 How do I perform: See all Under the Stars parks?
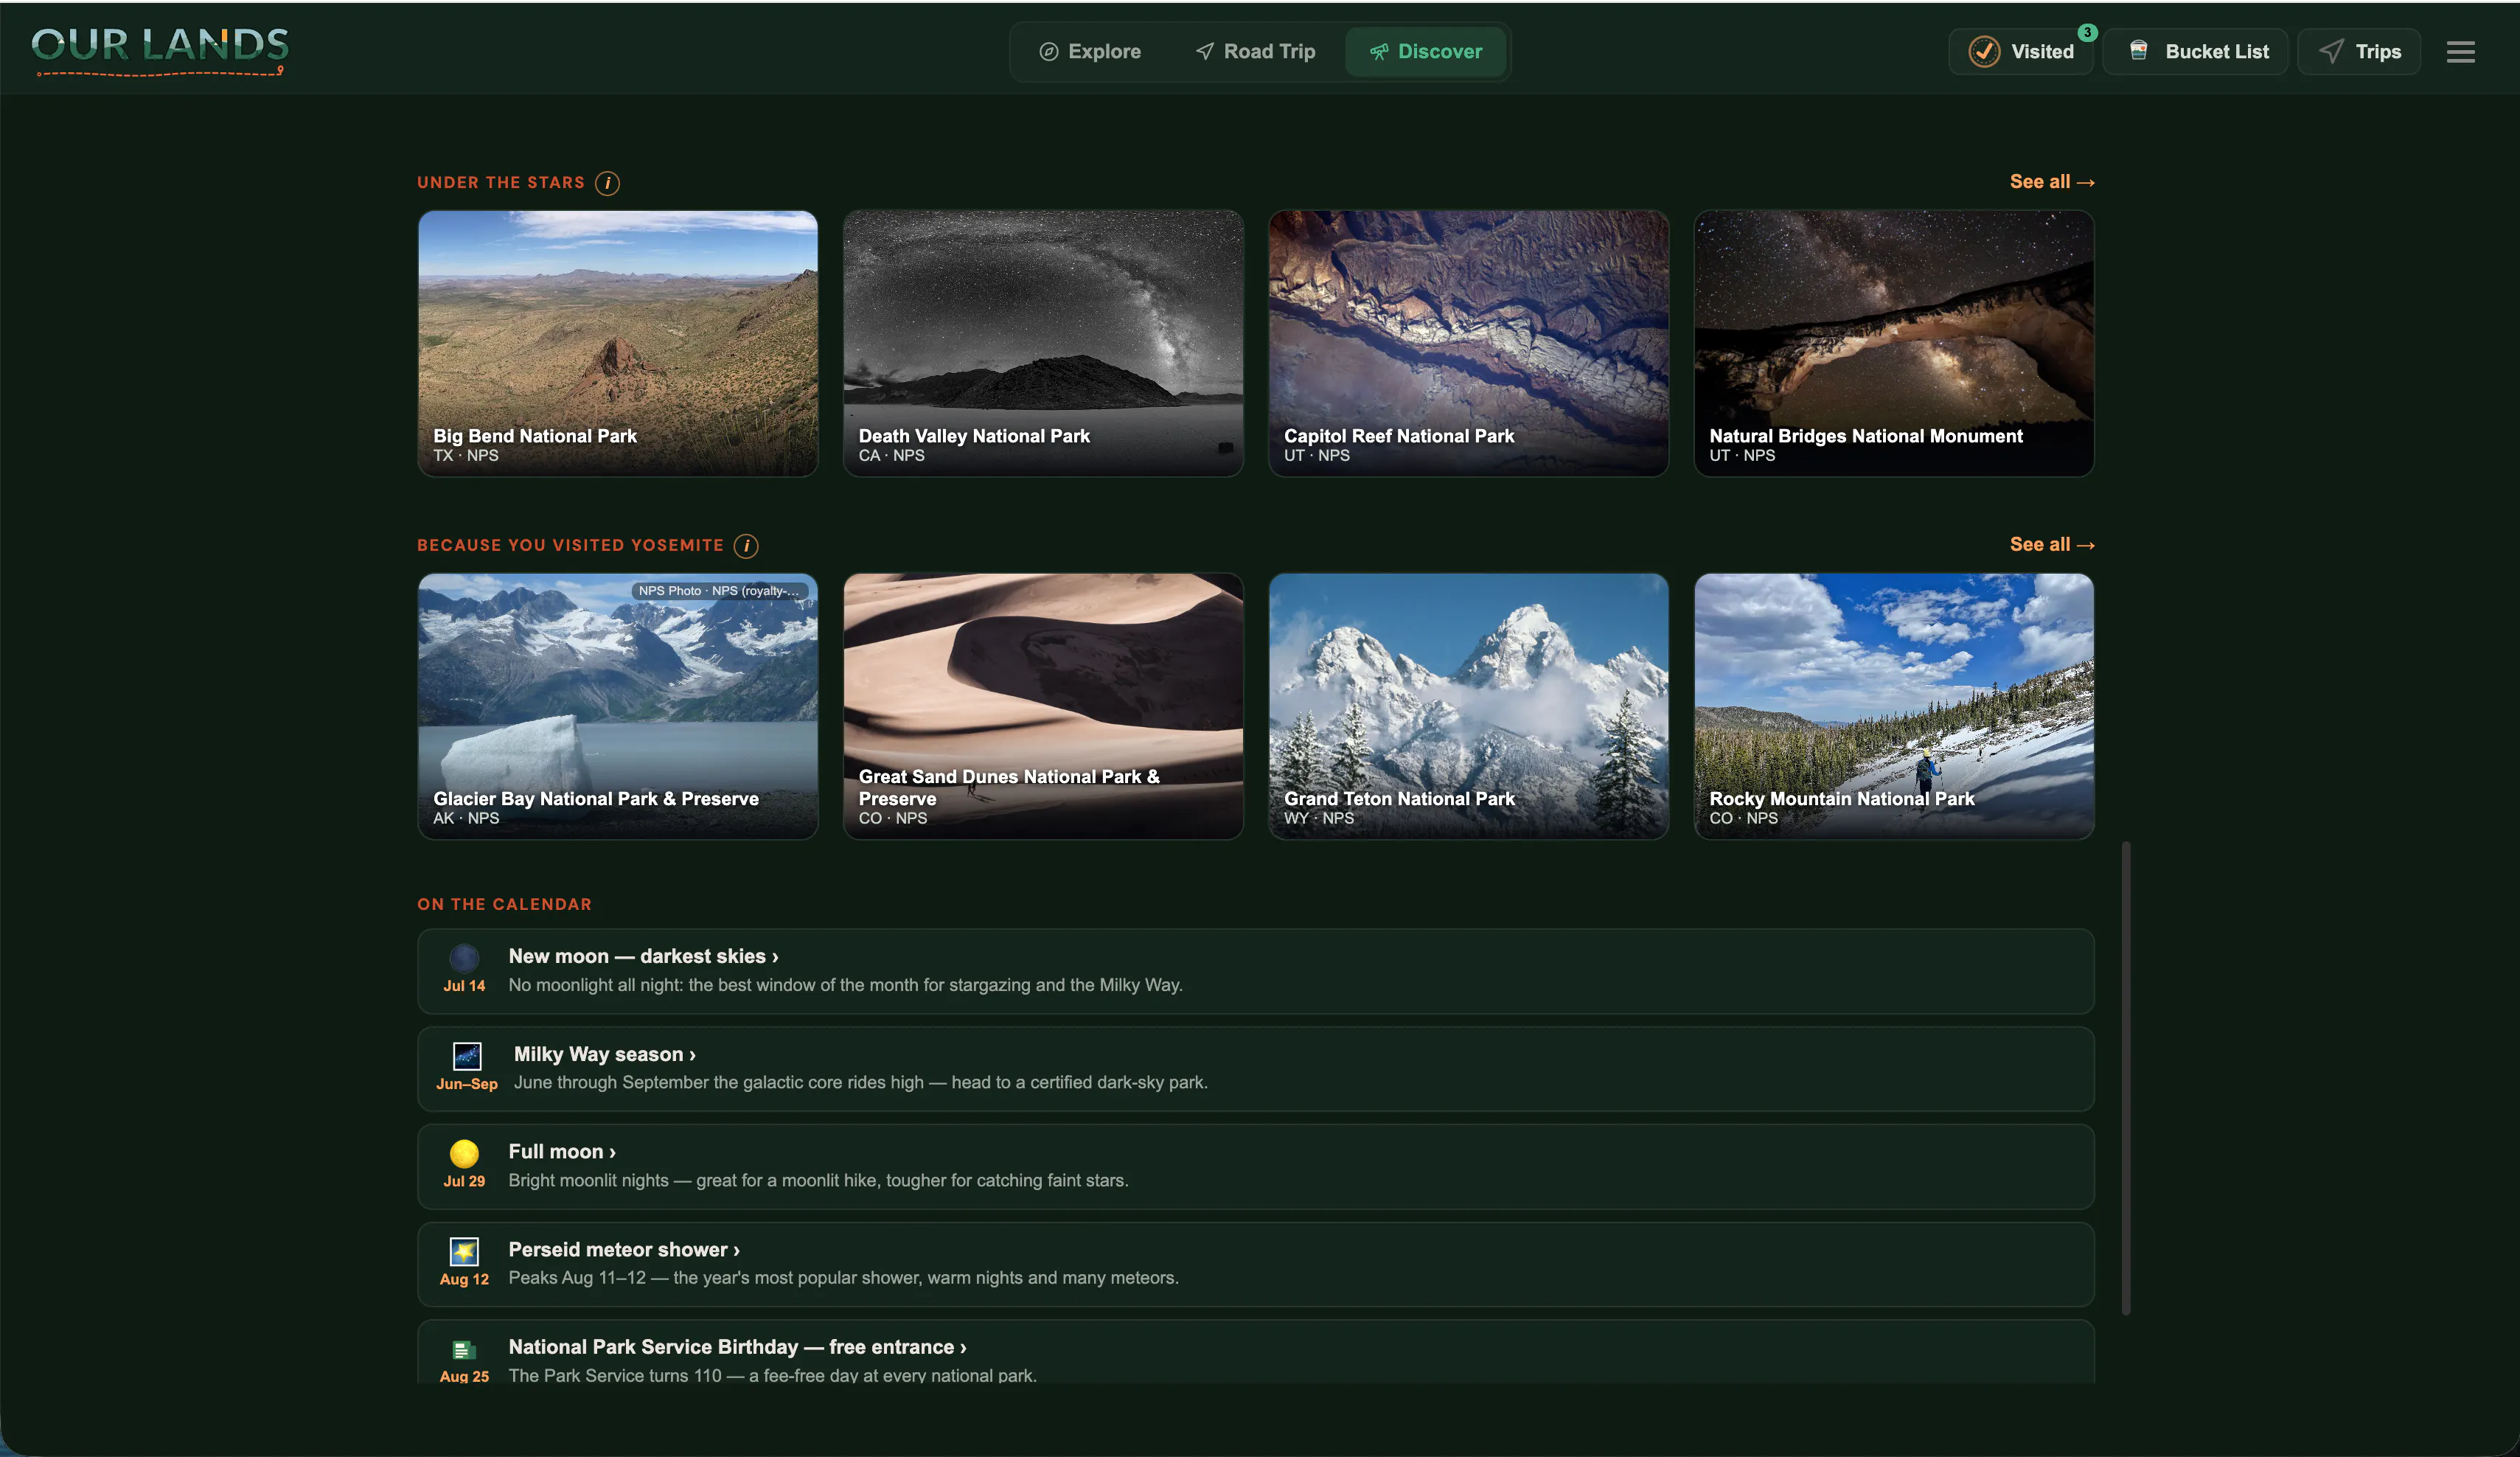click(x=2052, y=181)
